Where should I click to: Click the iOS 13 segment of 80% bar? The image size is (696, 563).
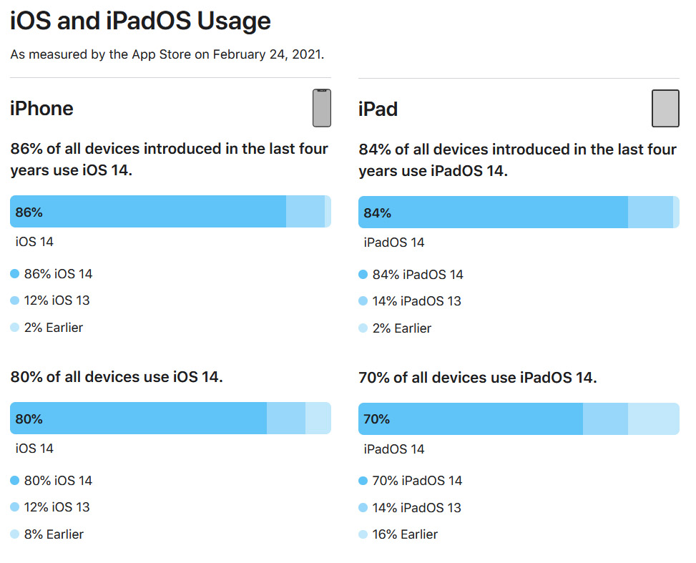click(286, 418)
